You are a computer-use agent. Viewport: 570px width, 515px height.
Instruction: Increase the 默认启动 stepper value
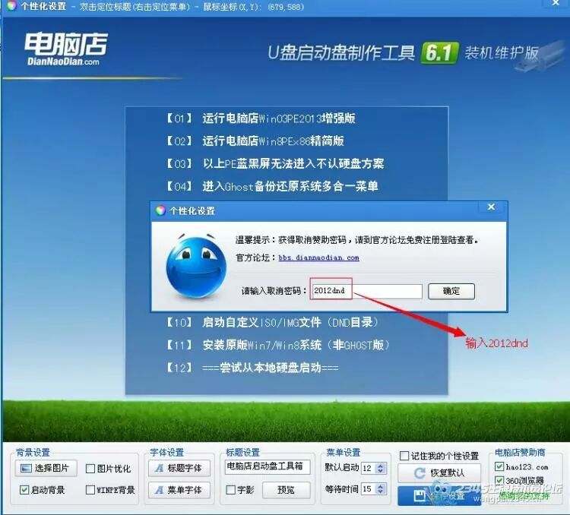(380, 465)
